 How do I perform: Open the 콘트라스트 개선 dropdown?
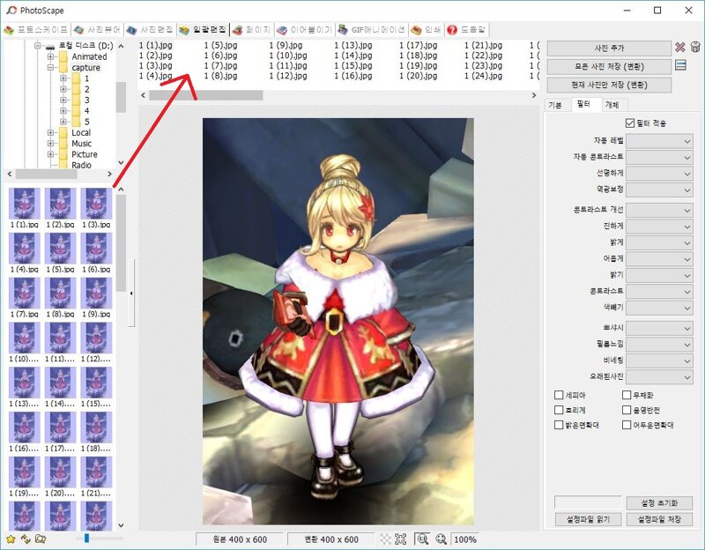659,210
